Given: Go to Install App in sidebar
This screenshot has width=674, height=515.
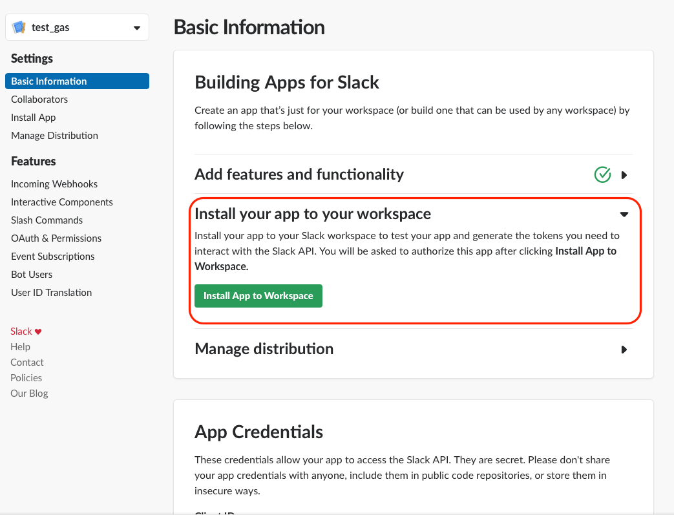Looking at the screenshot, I should click(x=34, y=118).
